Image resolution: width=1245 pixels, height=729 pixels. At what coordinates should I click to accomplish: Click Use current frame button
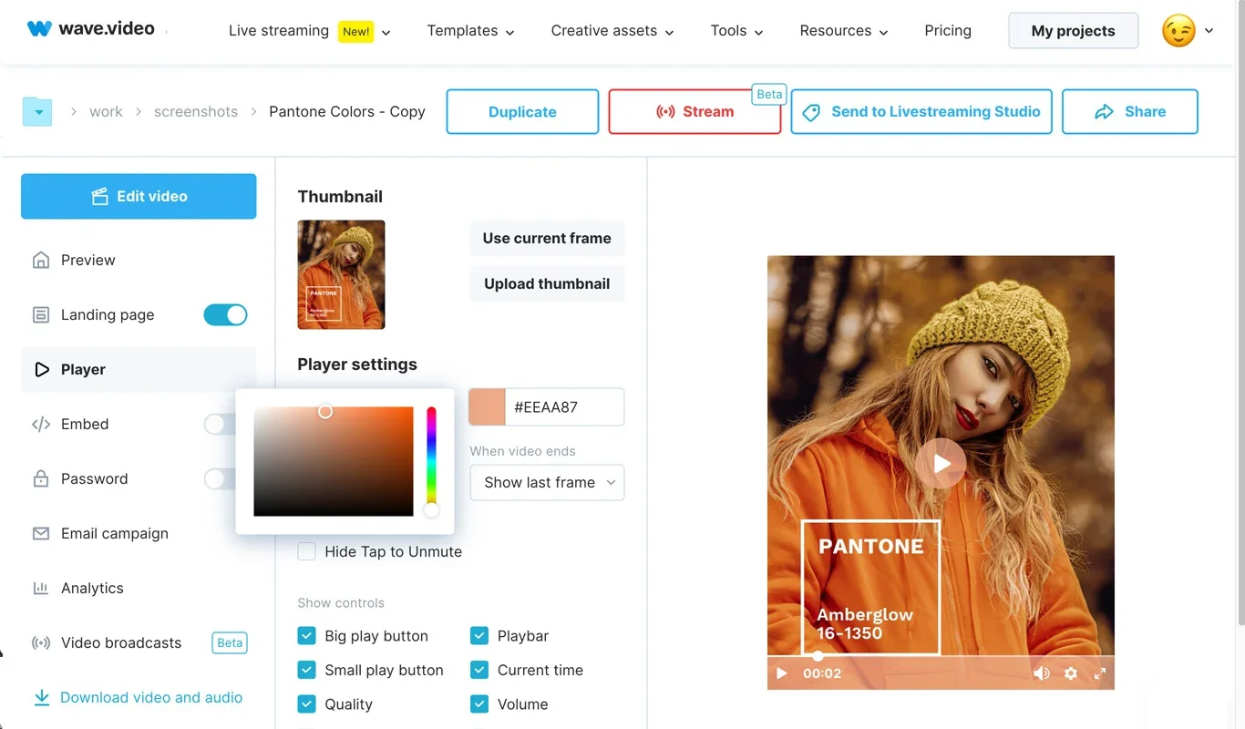coord(547,239)
